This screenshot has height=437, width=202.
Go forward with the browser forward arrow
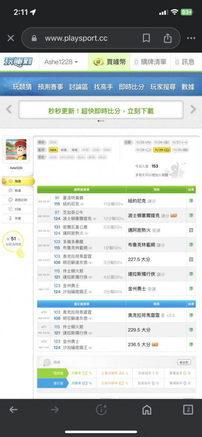pyautogui.click(x=55, y=409)
